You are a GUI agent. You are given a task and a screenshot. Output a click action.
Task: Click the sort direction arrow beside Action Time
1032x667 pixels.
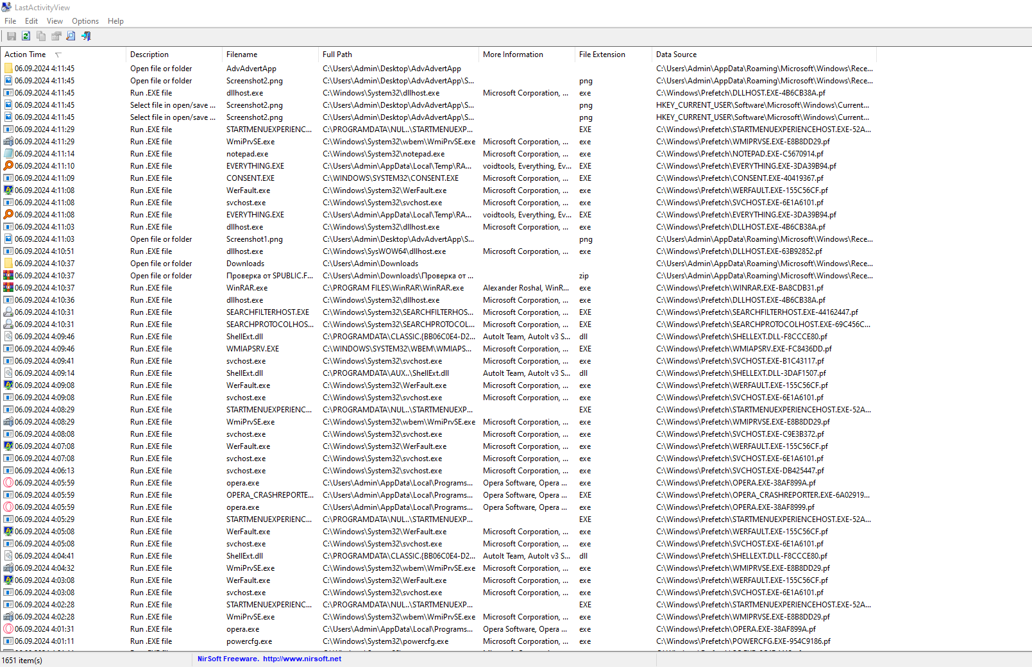pyautogui.click(x=58, y=55)
